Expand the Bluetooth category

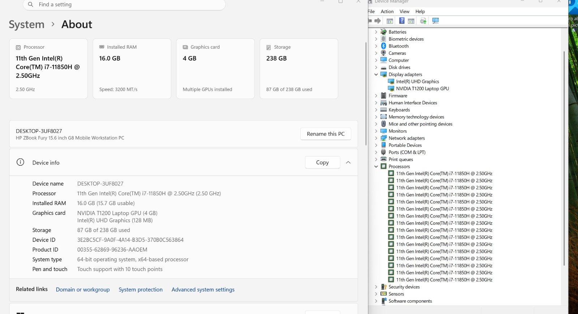click(376, 46)
